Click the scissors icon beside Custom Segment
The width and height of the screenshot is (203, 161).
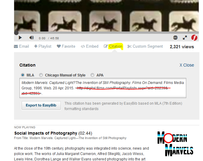click(129, 46)
